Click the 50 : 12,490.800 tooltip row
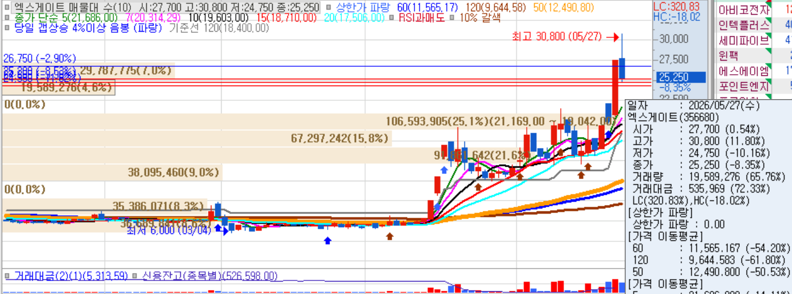The image size is (792, 294). [711, 272]
